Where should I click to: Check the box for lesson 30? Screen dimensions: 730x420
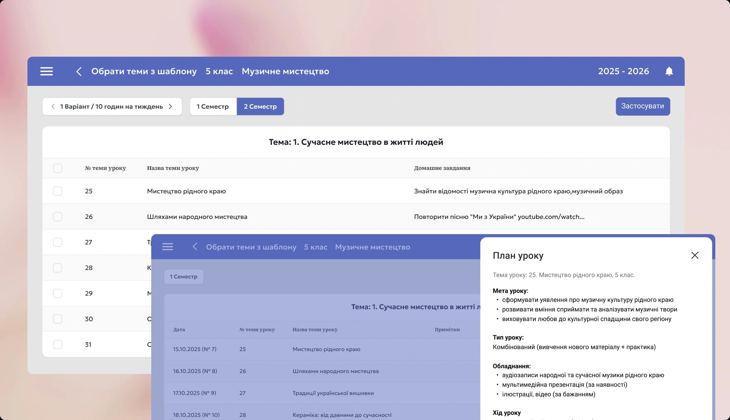(57, 319)
